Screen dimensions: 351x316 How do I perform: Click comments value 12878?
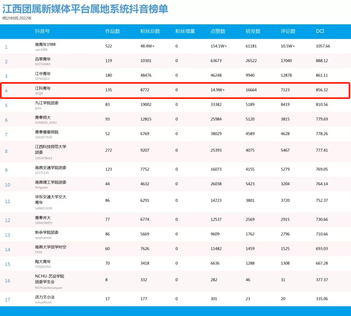point(286,75)
